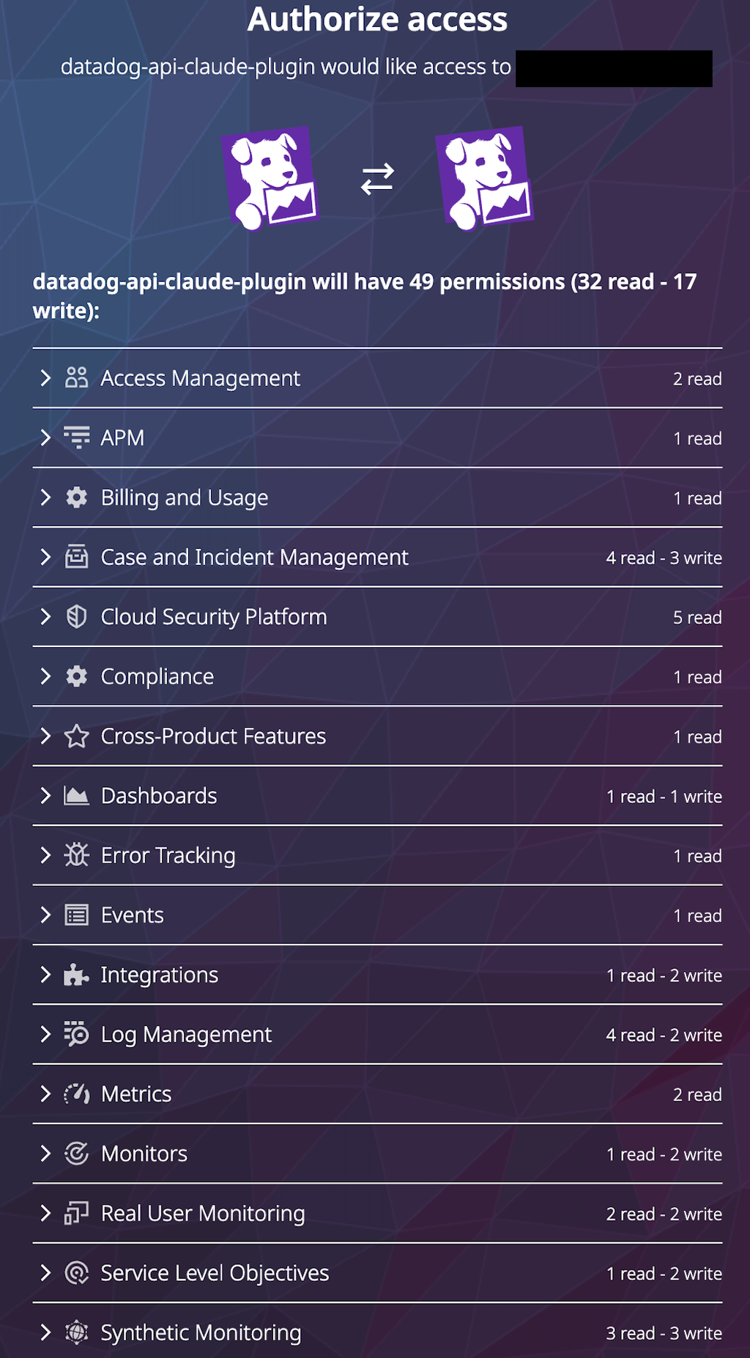Image resolution: width=750 pixels, height=1358 pixels.
Task: Click the swap arrows between logos
Action: tap(377, 179)
